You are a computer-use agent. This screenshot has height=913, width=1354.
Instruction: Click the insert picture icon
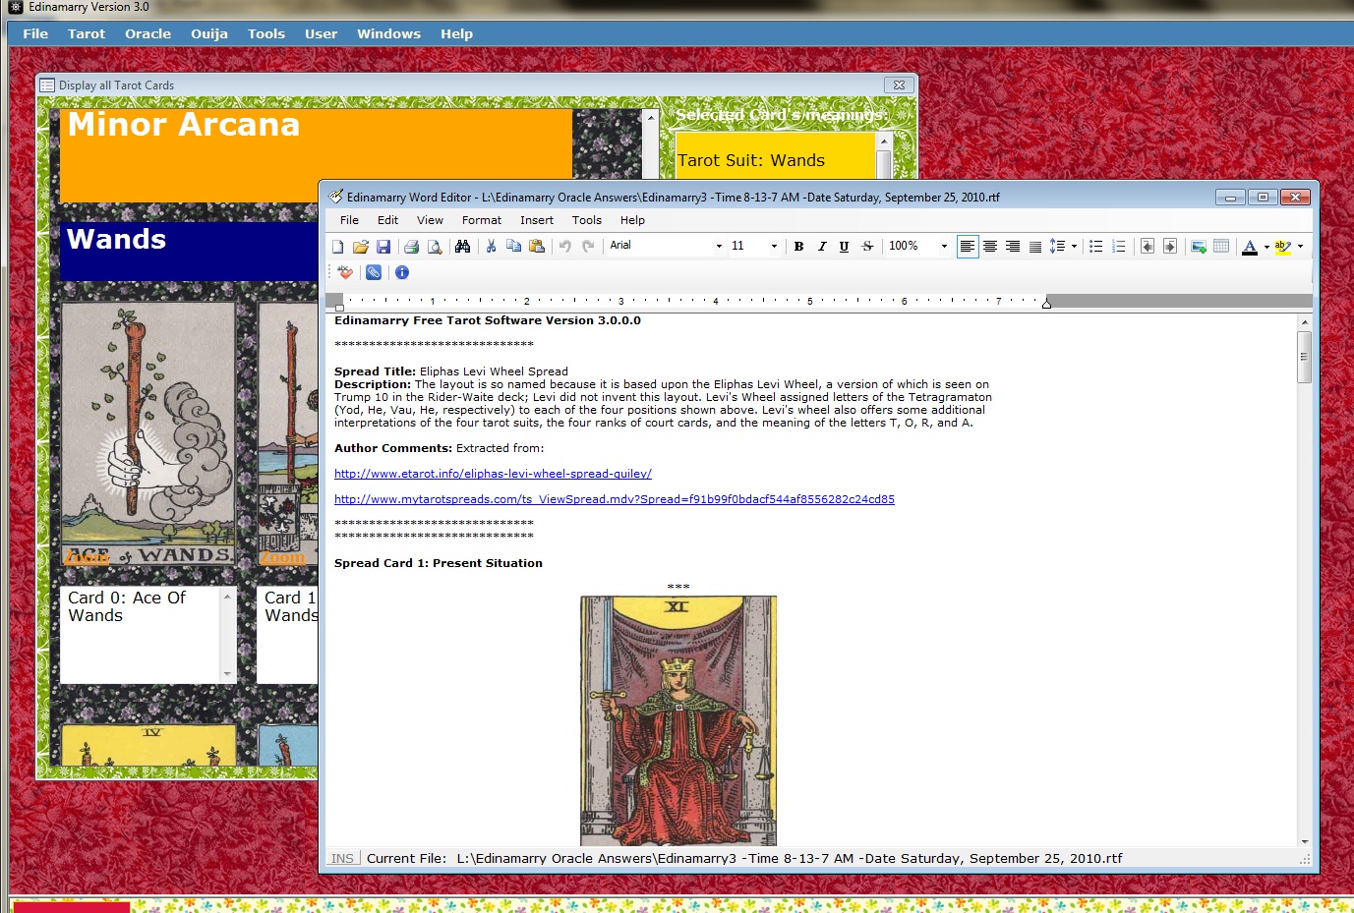(x=1198, y=247)
